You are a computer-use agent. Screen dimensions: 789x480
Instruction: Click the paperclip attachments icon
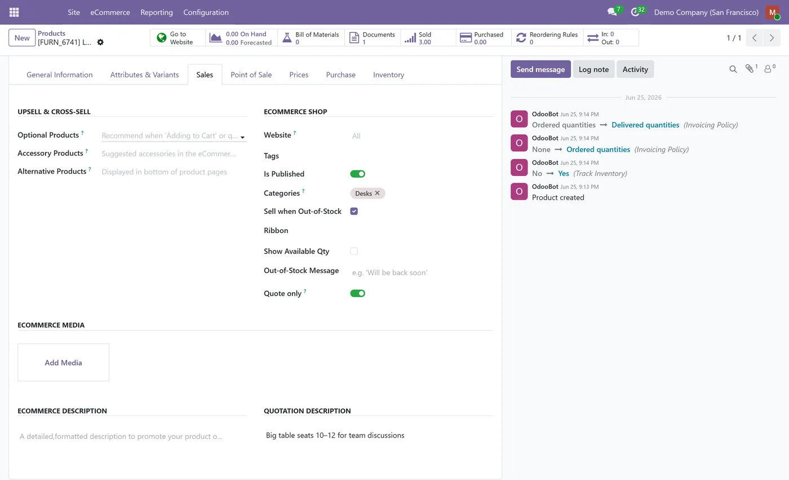751,69
